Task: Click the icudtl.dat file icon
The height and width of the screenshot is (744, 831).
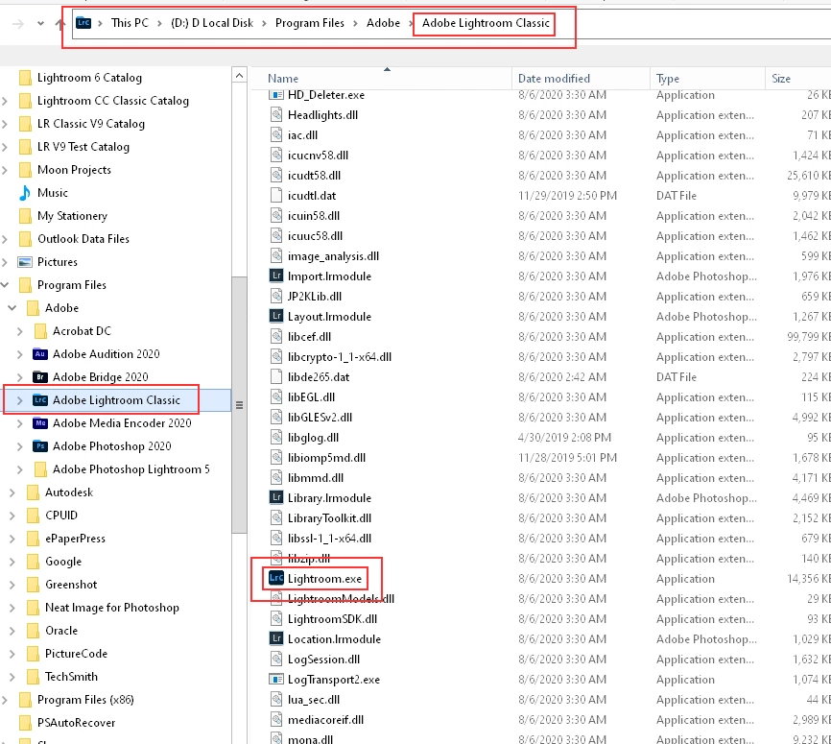Action: pos(276,195)
